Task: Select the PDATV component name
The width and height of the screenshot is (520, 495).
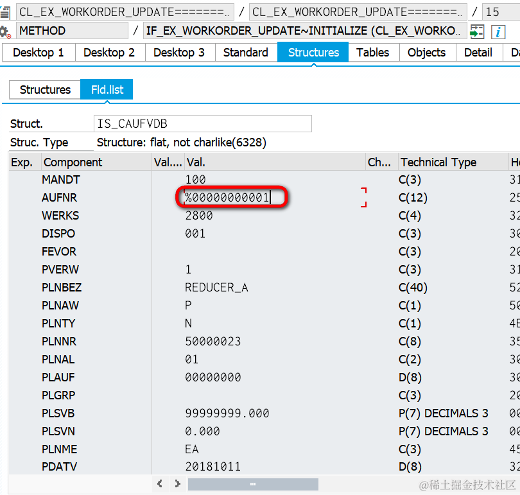Action: coord(59,467)
